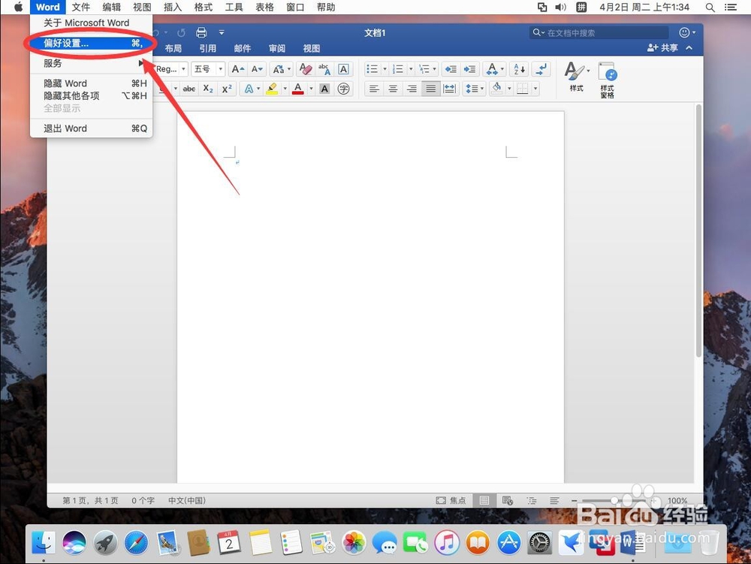Click the Bullets list icon
751x564 pixels.
[x=372, y=69]
